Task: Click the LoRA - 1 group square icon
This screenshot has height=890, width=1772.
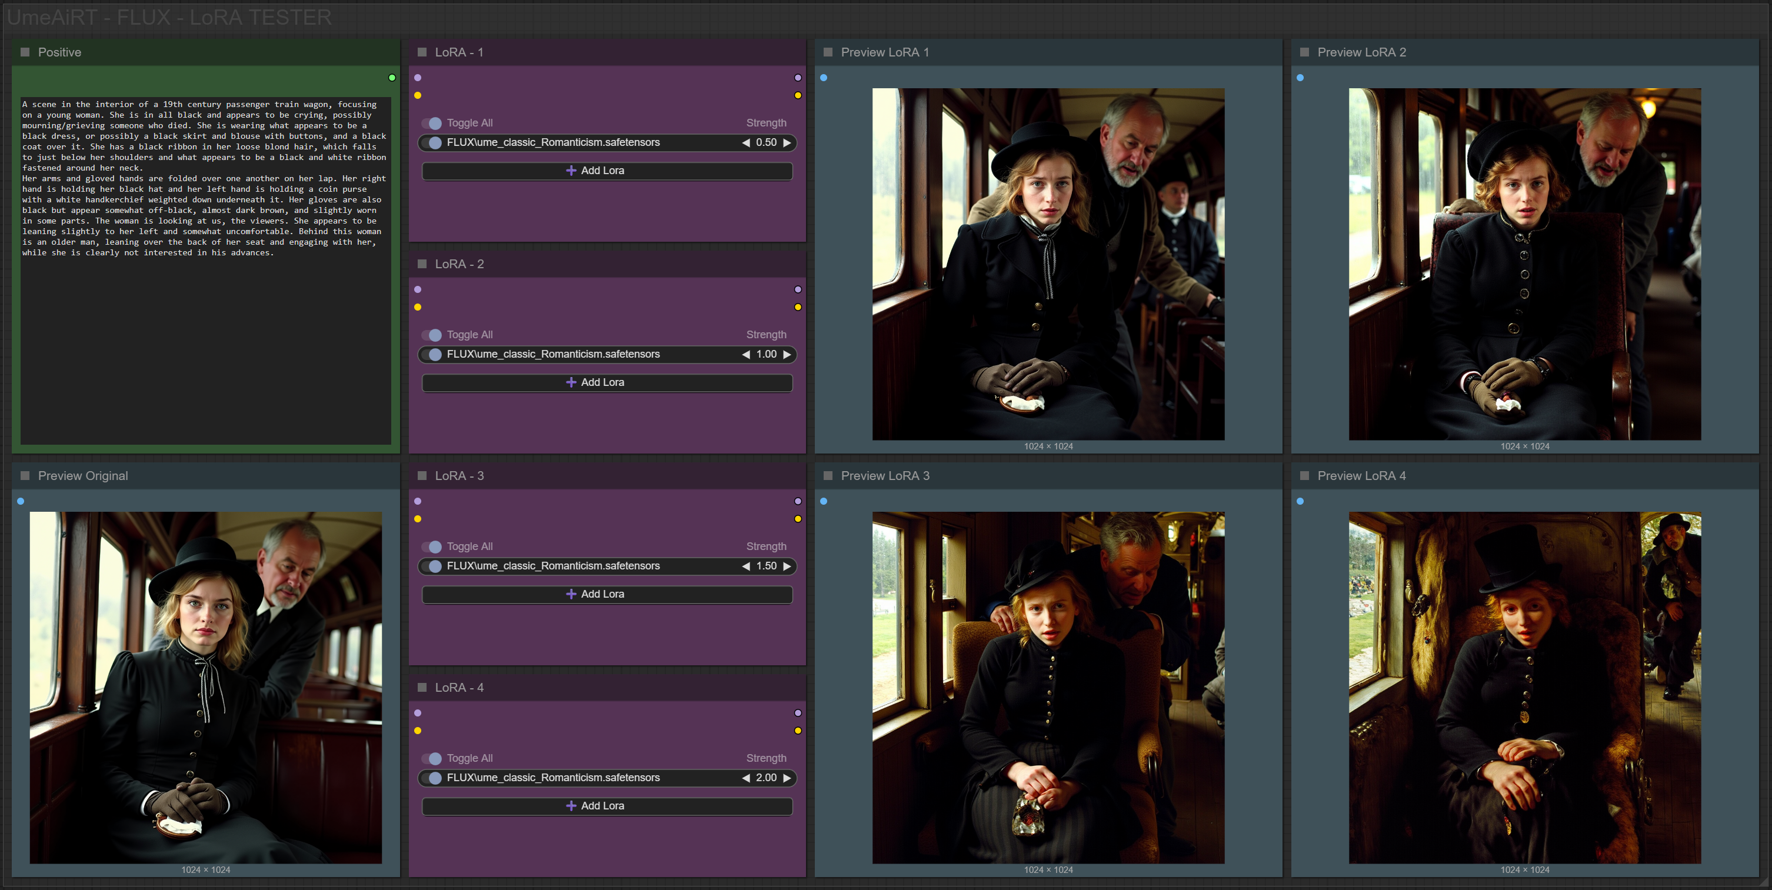Action: click(x=422, y=52)
